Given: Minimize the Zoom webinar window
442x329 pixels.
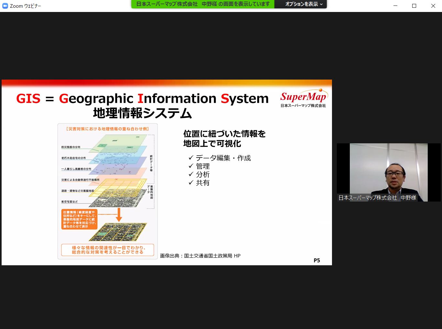Looking at the screenshot, I should [x=395, y=6].
